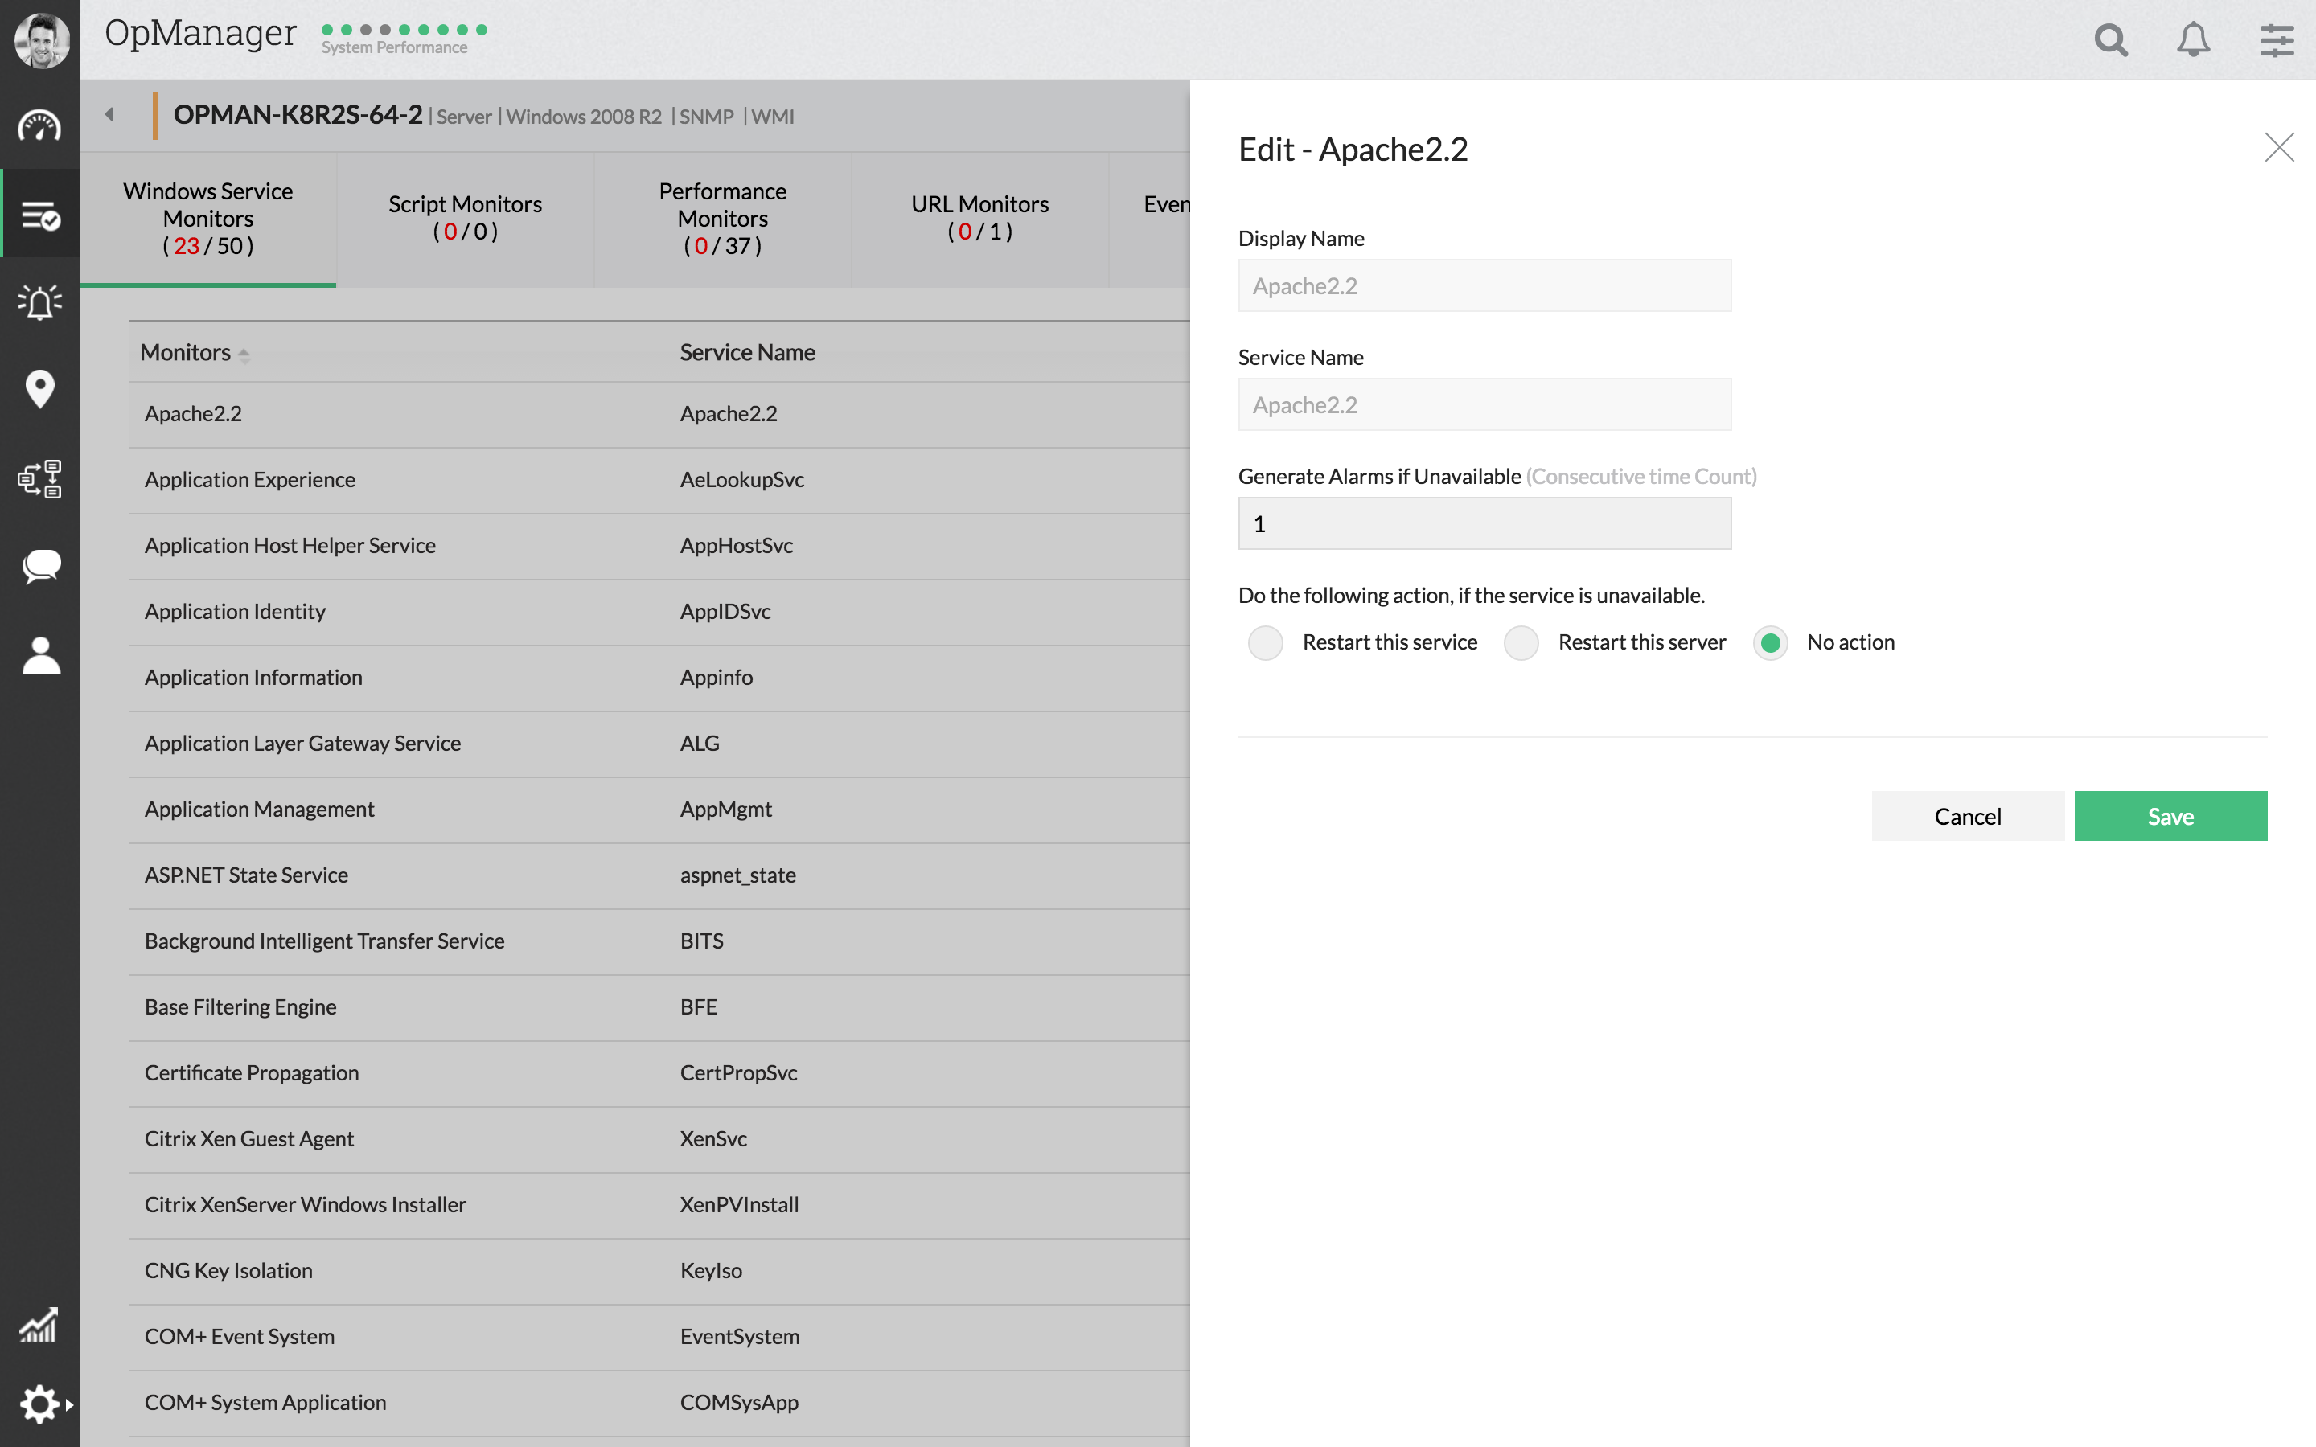
Task: Open the URL Monitors tab
Action: coord(979,216)
